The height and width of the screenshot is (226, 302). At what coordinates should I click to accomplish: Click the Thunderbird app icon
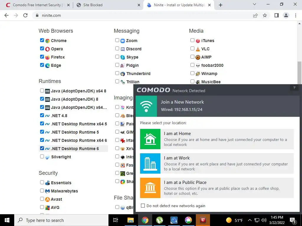[x=123, y=74]
